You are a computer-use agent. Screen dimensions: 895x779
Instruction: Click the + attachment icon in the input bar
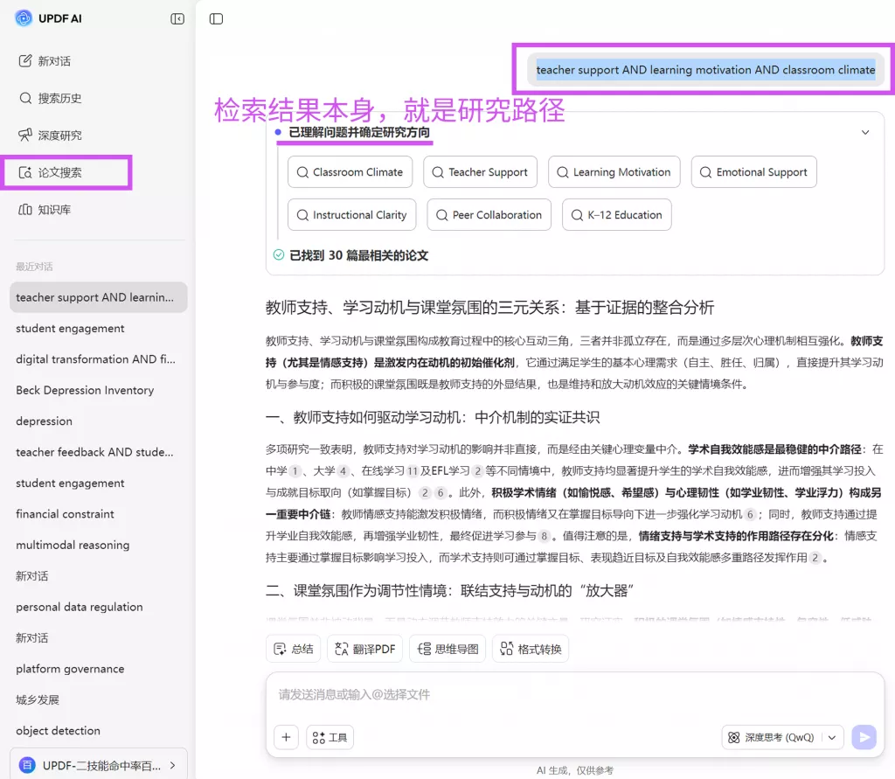point(285,737)
